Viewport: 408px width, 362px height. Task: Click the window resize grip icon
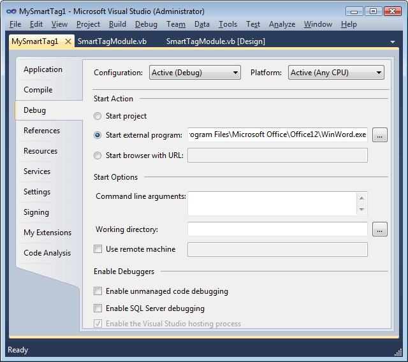[398, 352]
